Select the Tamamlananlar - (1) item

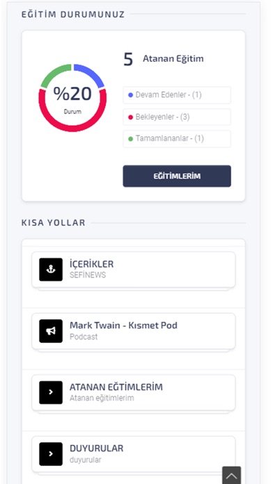coord(177,139)
